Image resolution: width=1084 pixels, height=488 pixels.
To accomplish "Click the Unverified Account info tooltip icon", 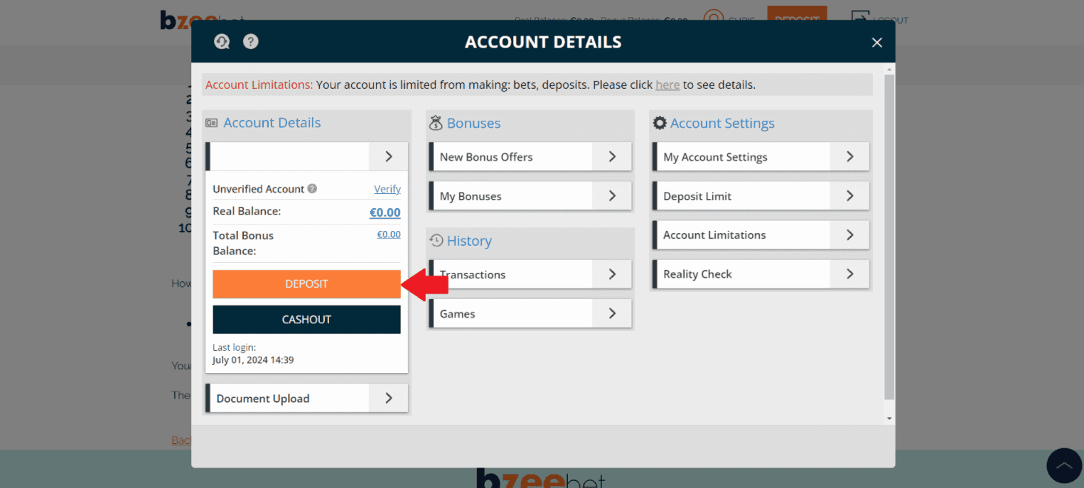I will pyautogui.click(x=312, y=189).
